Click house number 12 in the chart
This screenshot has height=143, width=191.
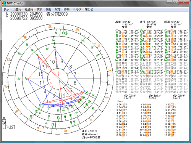(x=41, y=74)
